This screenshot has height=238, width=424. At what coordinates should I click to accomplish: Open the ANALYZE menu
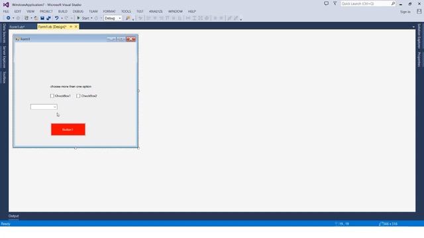pos(156,11)
